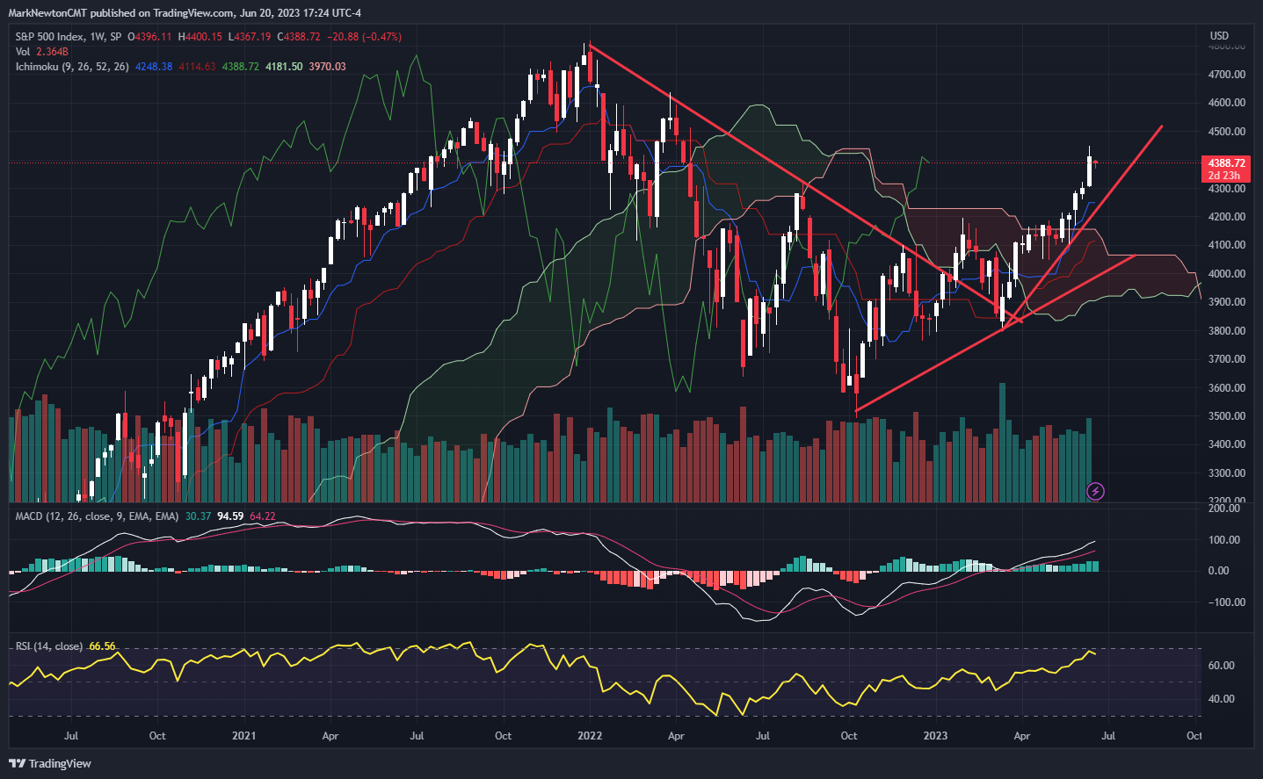Screen dimensions: 1263x779
Task: Click the Vol value 2.364B
Action: pos(52,52)
